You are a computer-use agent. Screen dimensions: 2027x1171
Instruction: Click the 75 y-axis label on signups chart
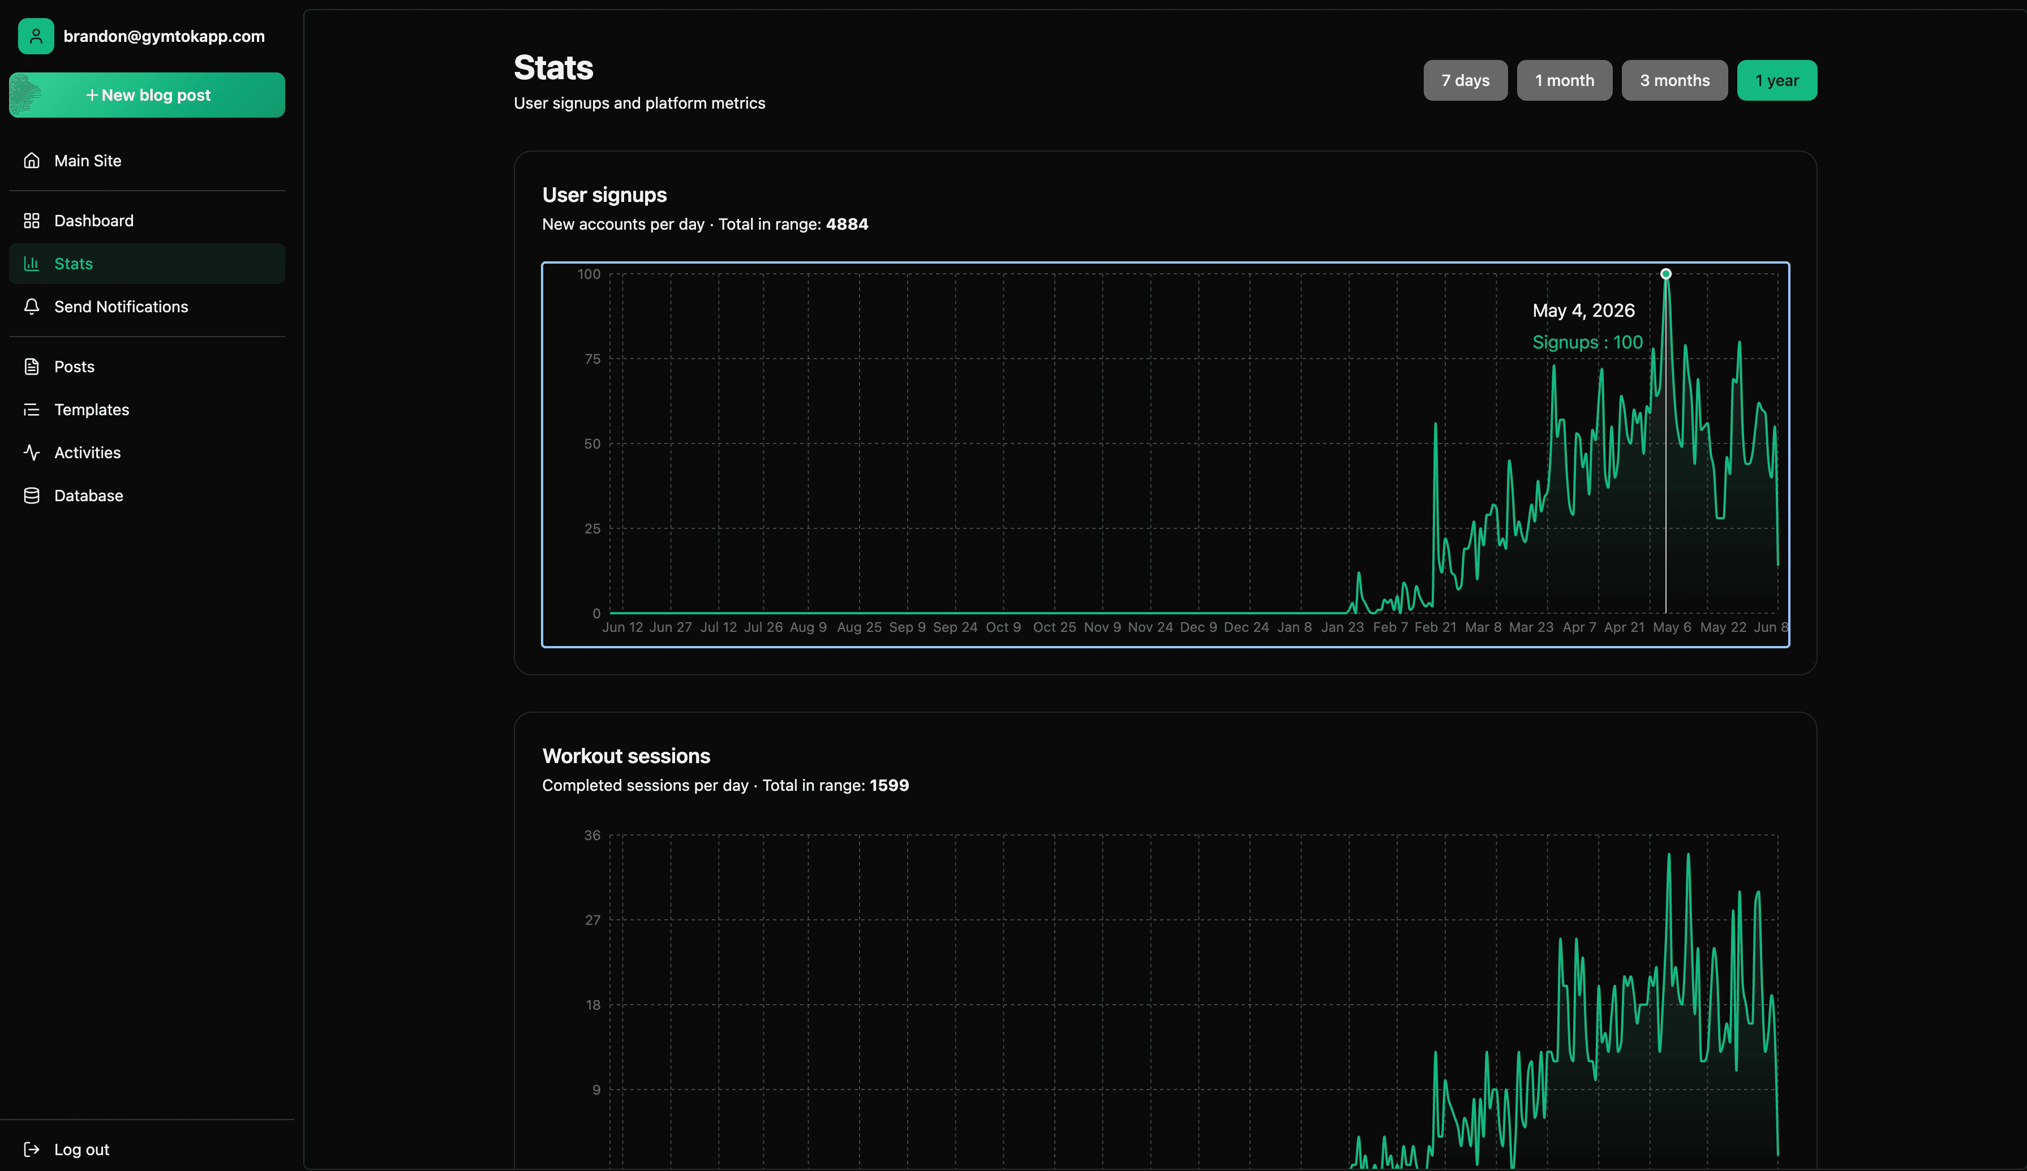point(592,359)
